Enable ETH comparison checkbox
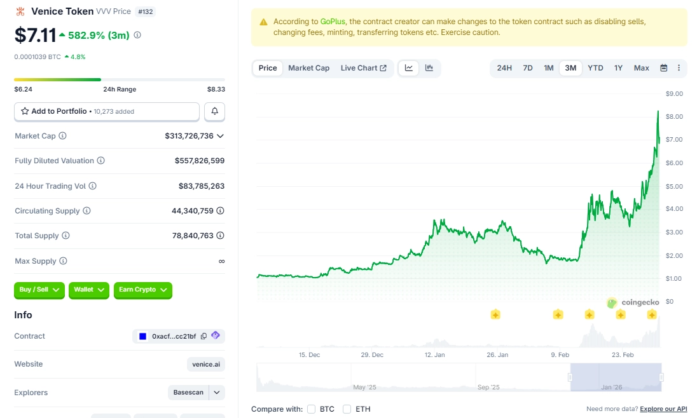The image size is (697, 418). tap(347, 409)
